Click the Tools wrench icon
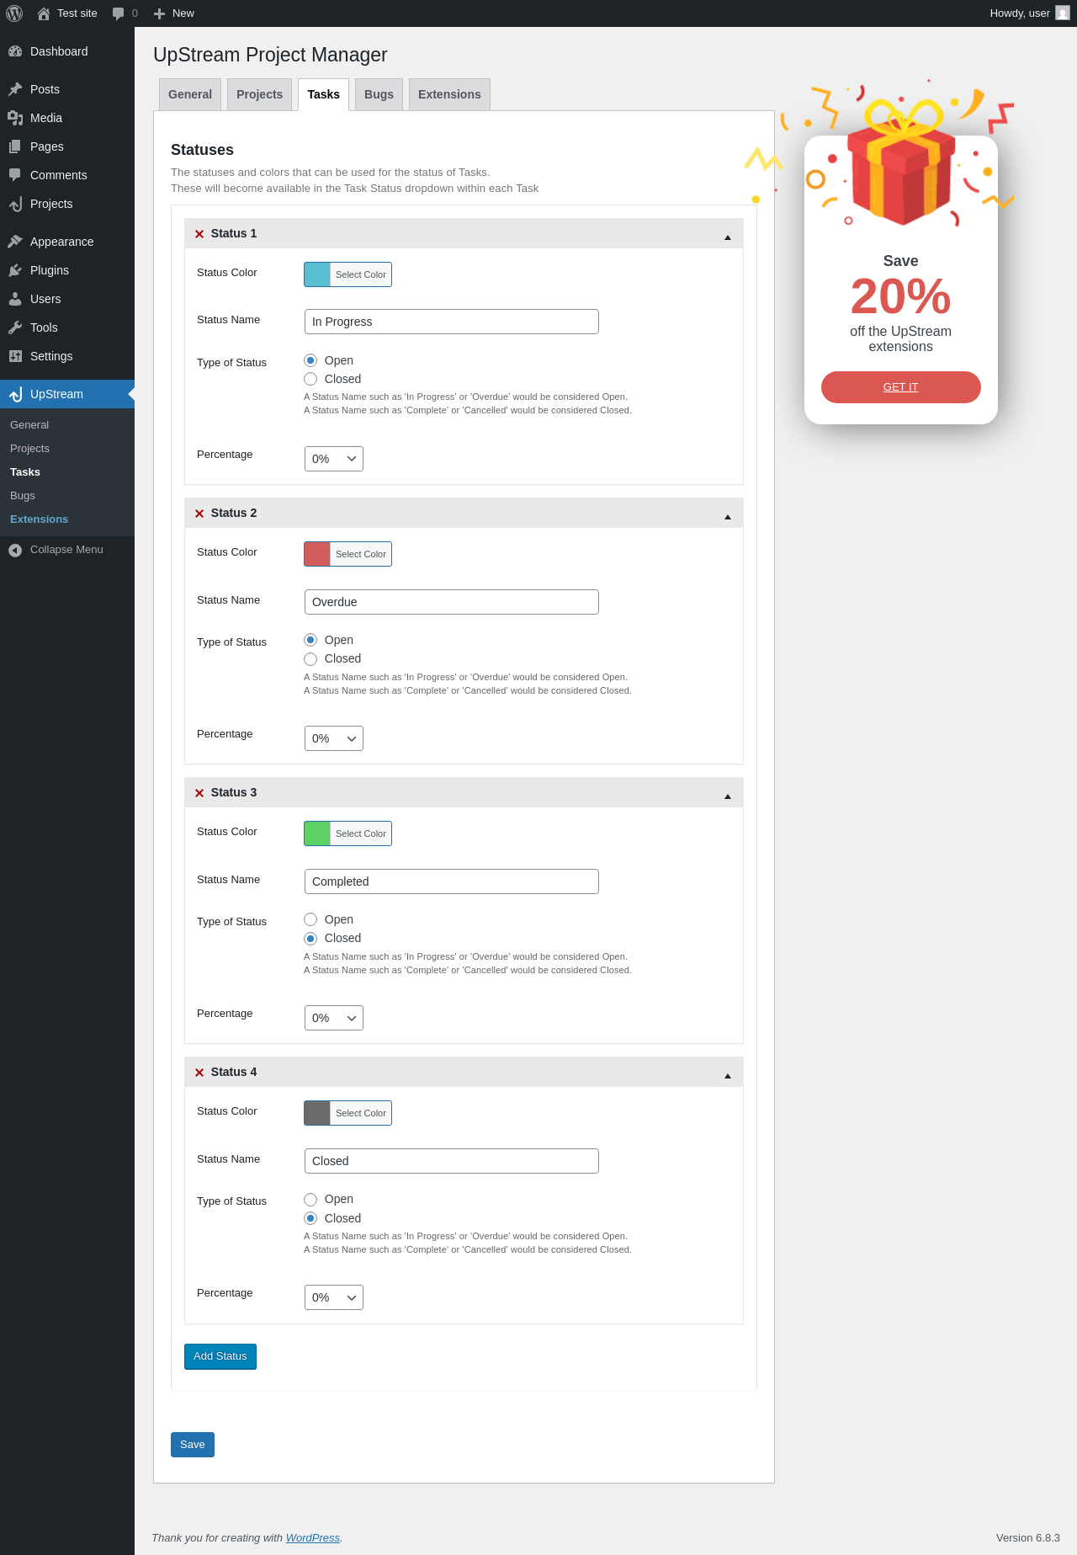 click(x=15, y=328)
